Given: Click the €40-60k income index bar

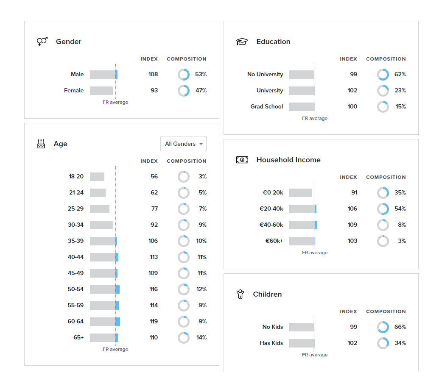Looking at the screenshot, I should (x=303, y=225).
